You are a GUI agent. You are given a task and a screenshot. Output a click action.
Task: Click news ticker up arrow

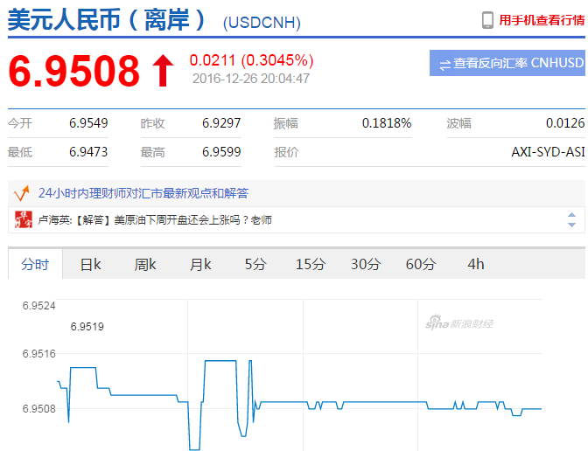(x=571, y=215)
